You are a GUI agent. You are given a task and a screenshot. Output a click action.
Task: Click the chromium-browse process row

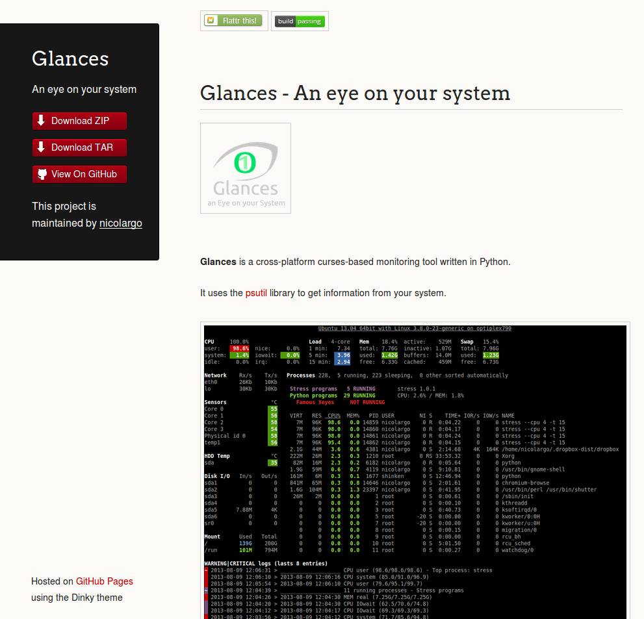[419, 483]
